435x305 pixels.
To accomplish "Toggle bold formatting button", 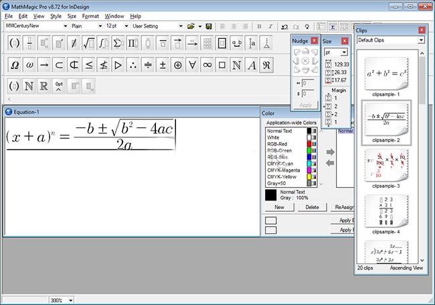I will point(259,26).
